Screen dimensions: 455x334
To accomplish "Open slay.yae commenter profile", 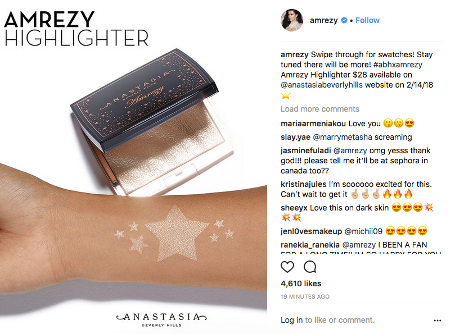I will click(x=295, y=137).
